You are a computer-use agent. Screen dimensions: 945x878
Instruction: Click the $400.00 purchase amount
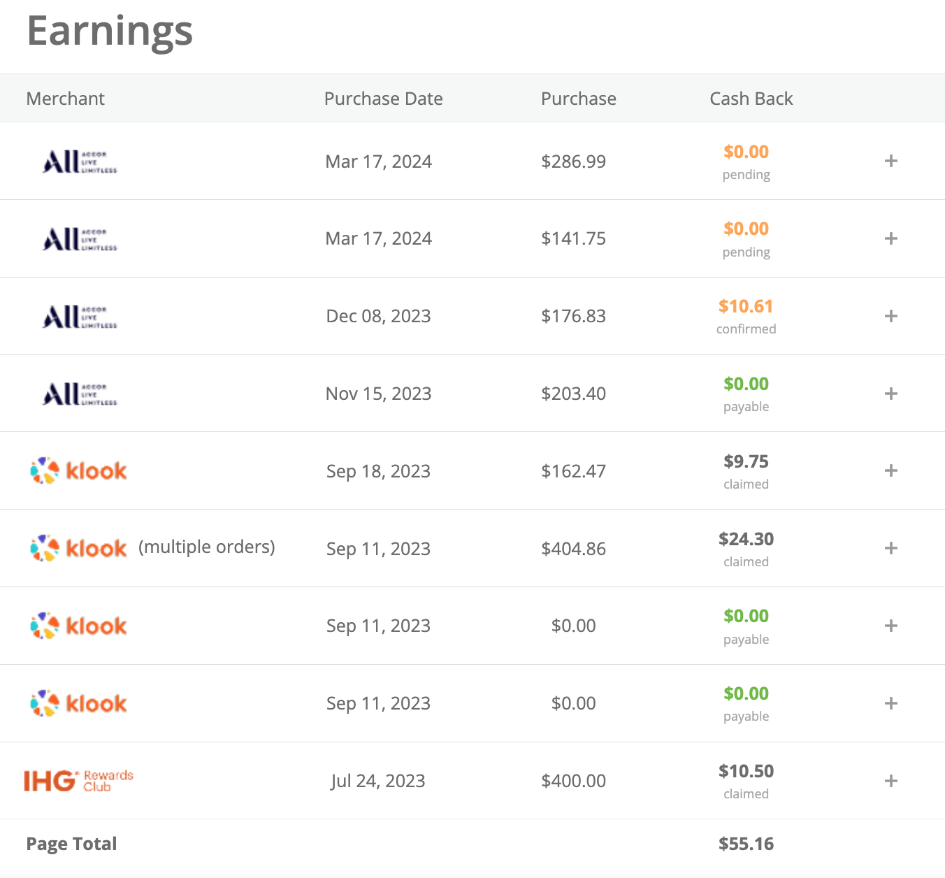point(573,781)
